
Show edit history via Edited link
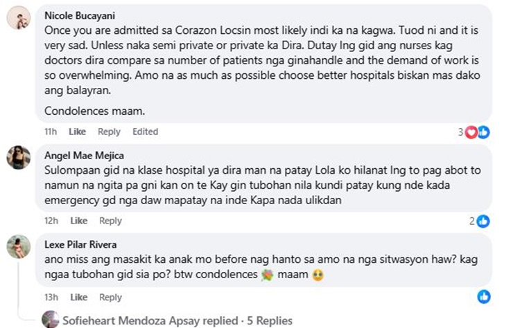[146, 131]
